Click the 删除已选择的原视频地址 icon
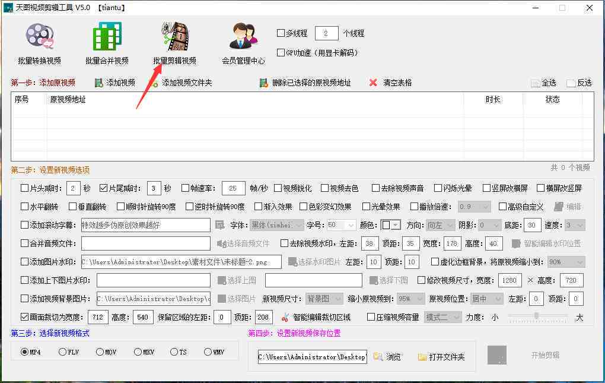Screen dimensions: 605x383 264,83
